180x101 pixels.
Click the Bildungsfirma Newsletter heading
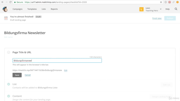(25, 33)
